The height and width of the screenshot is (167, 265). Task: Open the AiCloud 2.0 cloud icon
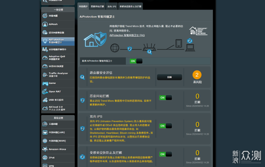45,108
